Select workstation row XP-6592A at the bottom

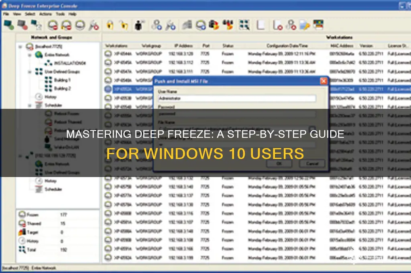pyautogui.click(x=257, y=257)
